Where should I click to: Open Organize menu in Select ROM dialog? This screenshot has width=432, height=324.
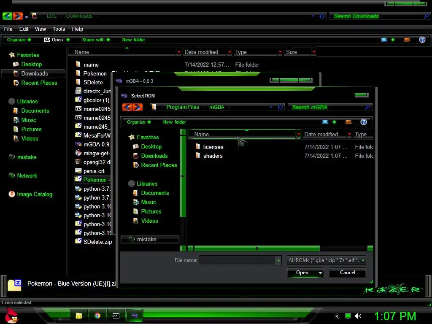[138, 122]
